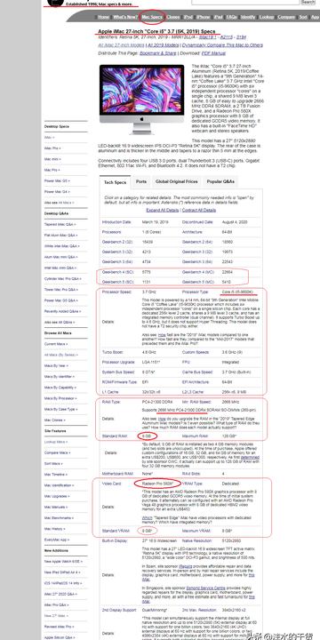Expand the Video Card category row

click(181, 484)
